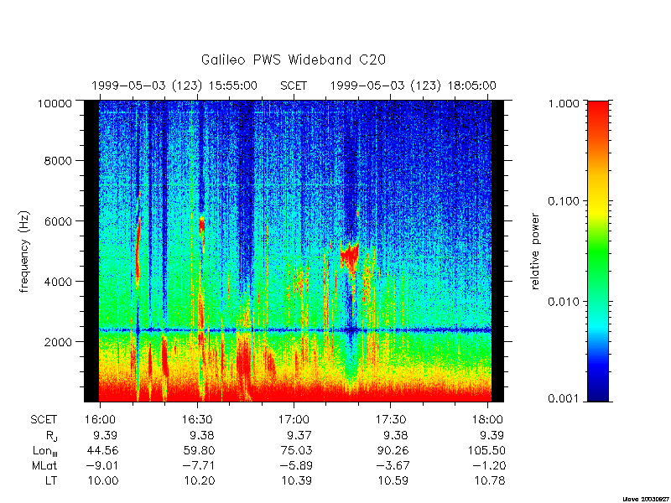
Task: Click the LT value 10.00
Action: (x=103, y=480)
